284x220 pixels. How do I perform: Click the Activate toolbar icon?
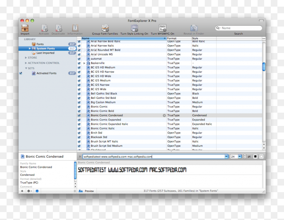pos(44,28)
